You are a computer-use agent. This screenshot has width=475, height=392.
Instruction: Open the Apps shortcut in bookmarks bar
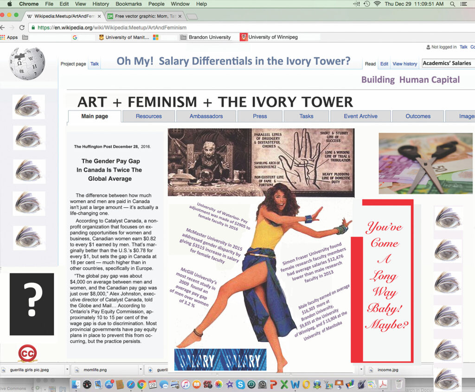(9, 37)
